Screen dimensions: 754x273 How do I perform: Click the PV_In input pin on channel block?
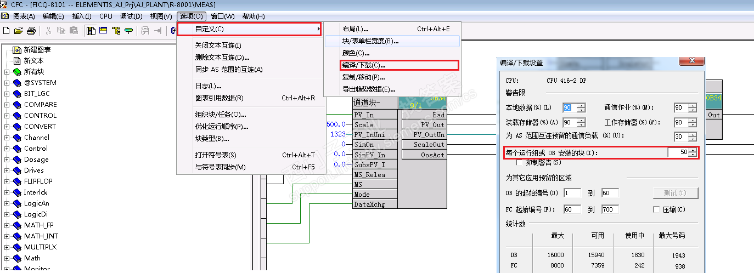click(x=375, y=115)
